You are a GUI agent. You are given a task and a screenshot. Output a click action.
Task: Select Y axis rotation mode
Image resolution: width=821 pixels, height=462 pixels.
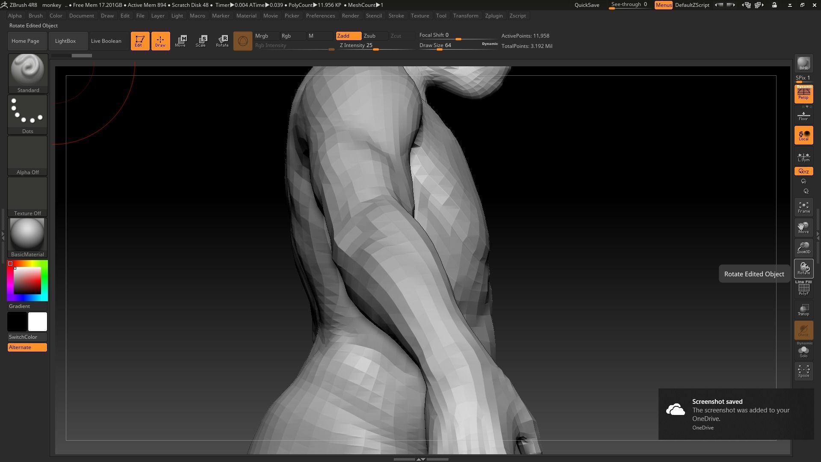point(803,181)
